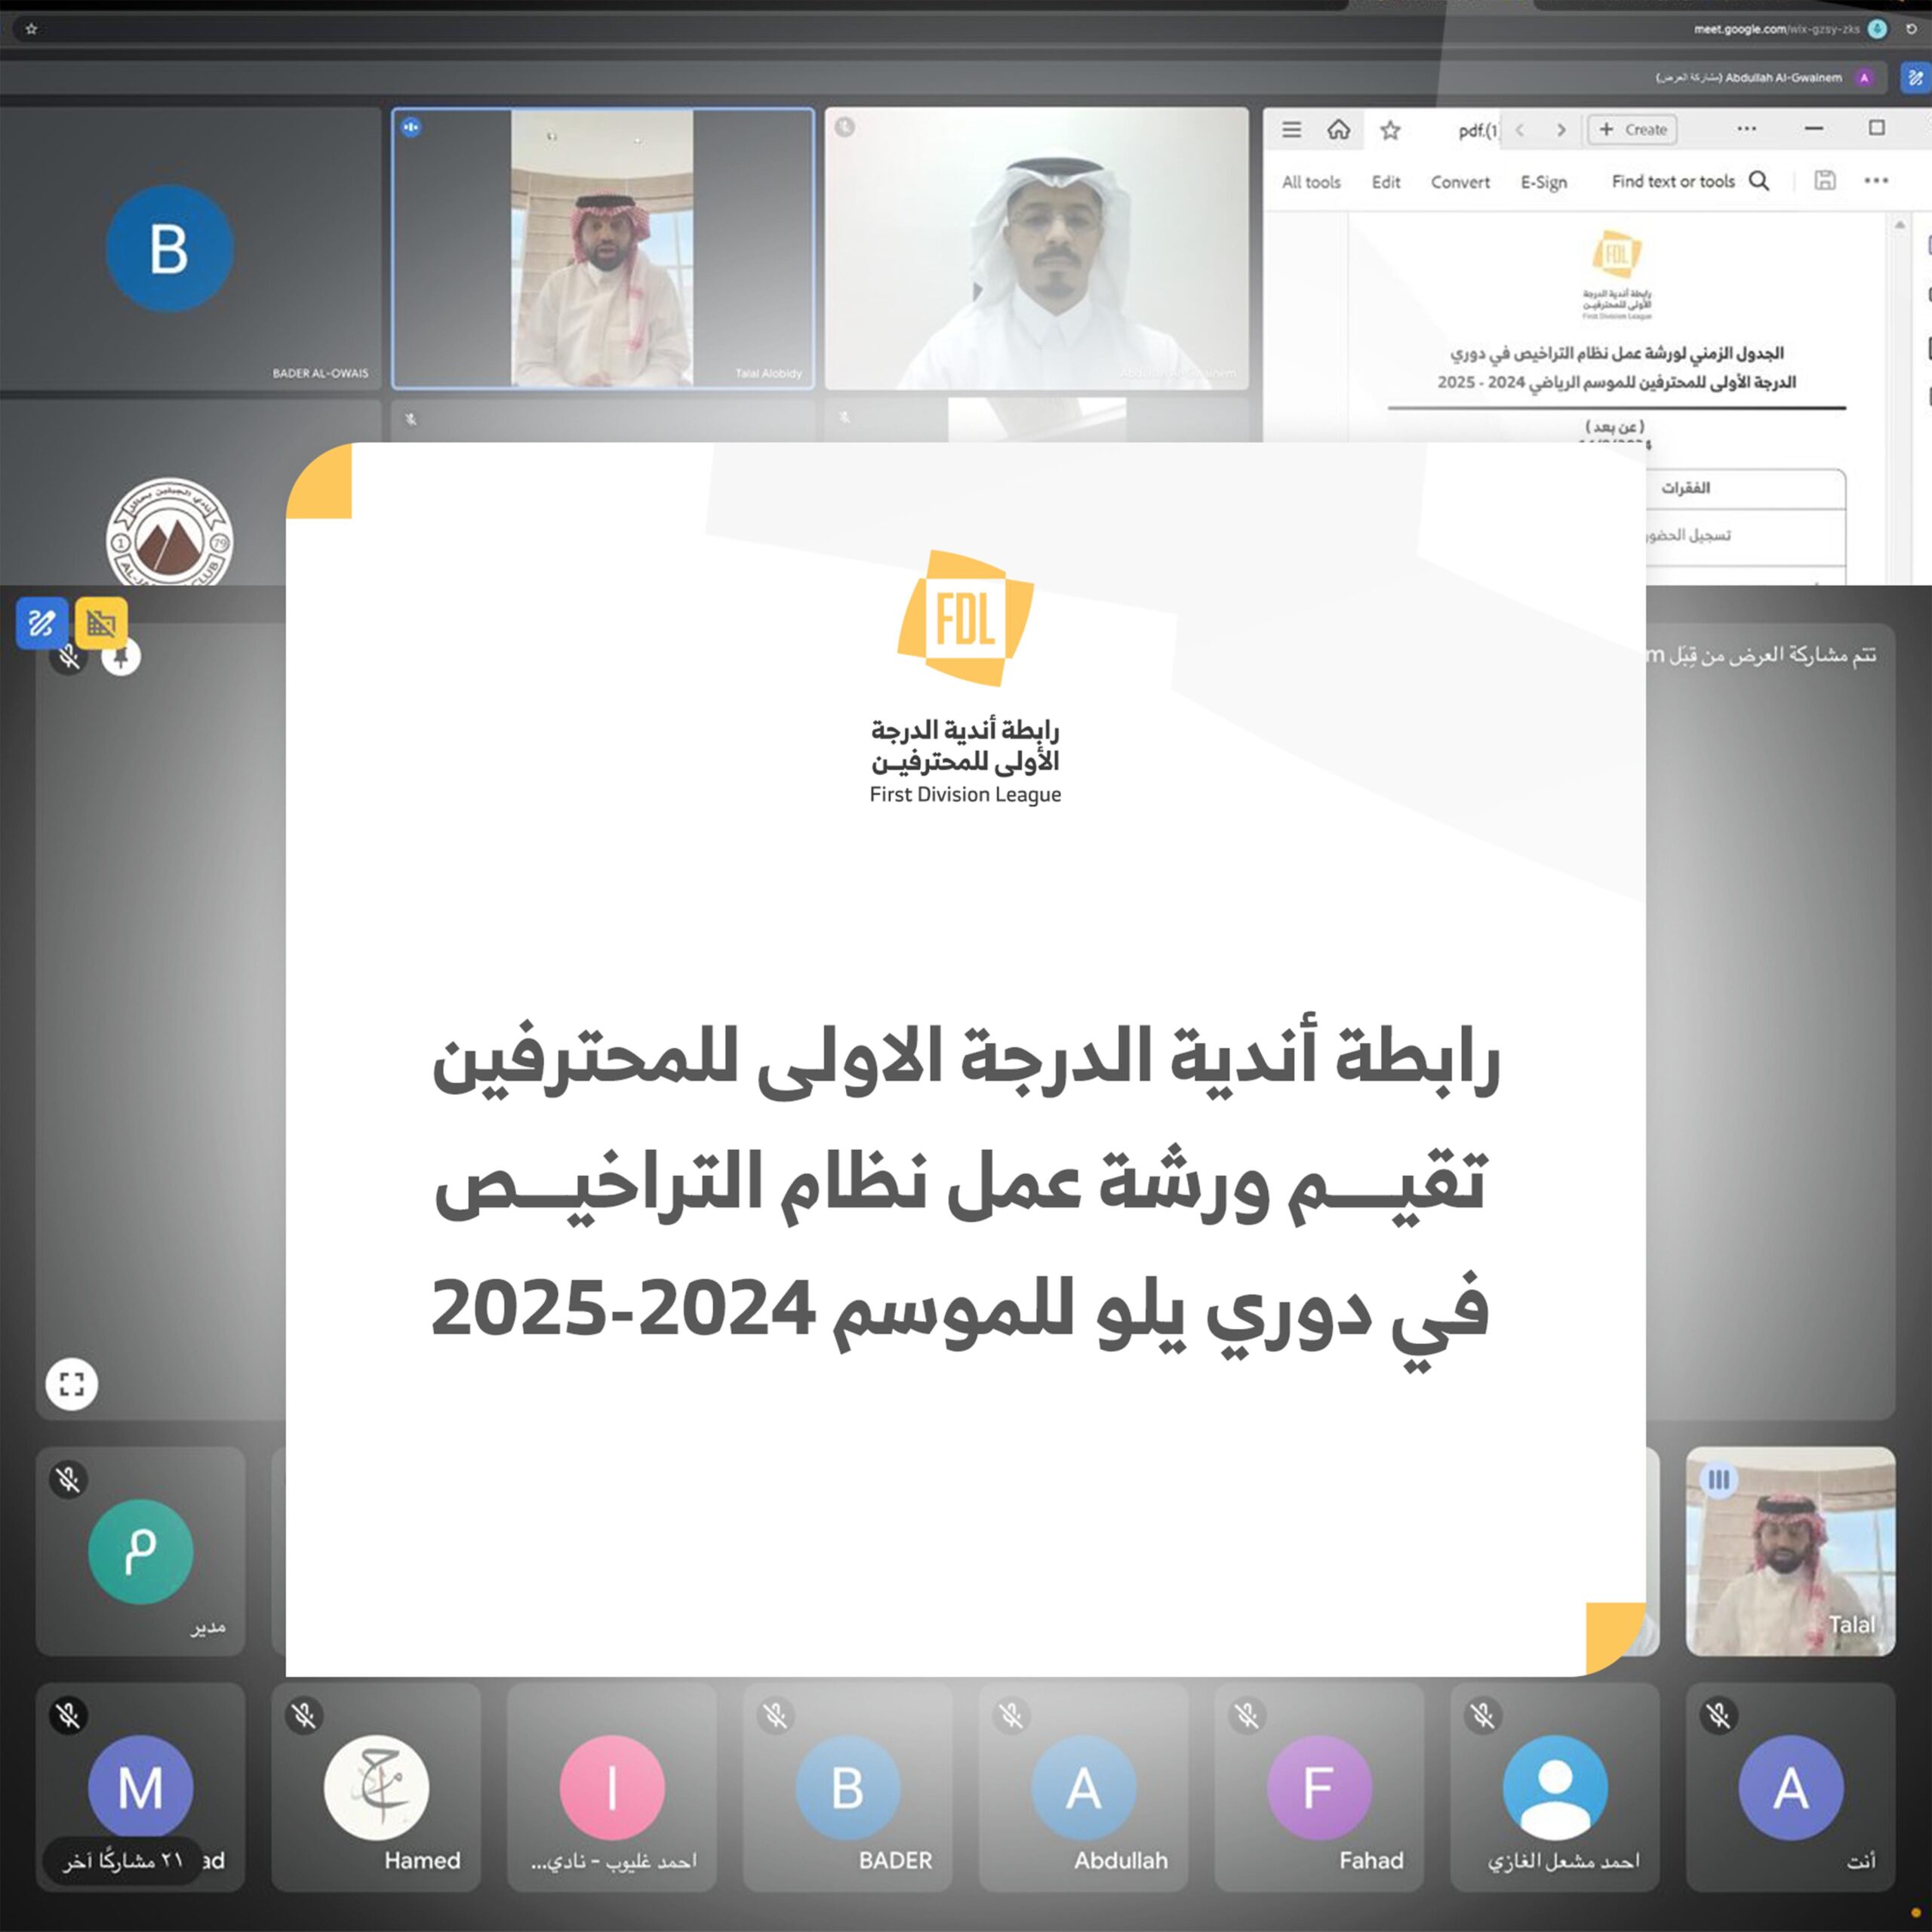Toggle mute icon on Hamed tile
Screen dimensions: 1932x1932
304,1716
